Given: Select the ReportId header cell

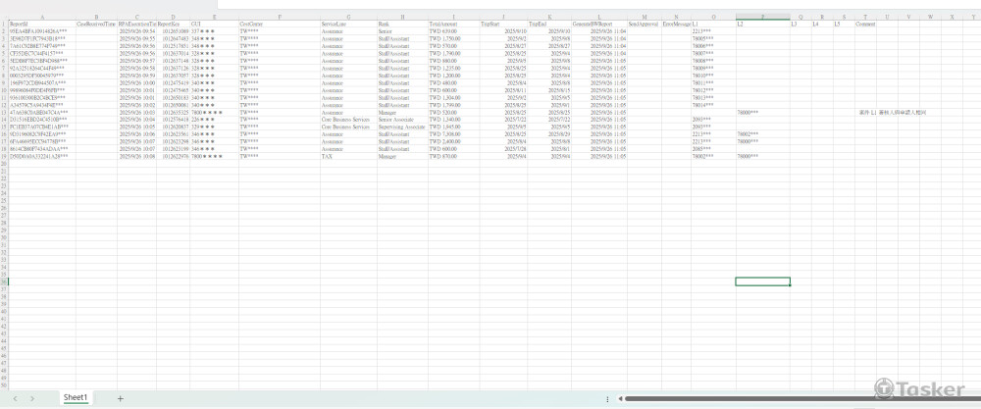Looking at the screenshot, I should point(41,24).
